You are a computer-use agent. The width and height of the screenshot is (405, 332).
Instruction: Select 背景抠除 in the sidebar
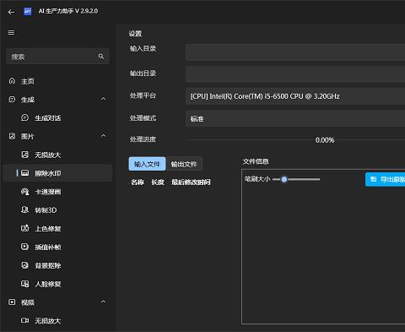[x=57, y=265]
